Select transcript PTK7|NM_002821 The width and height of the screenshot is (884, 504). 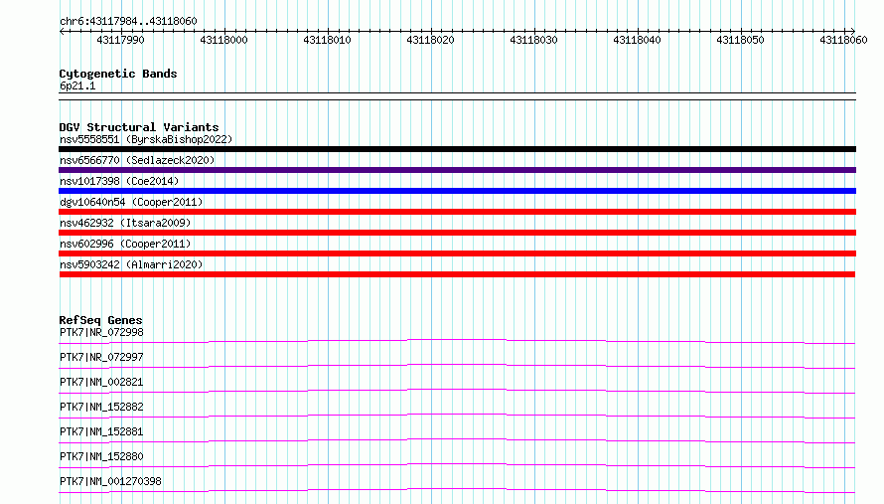tap(101, 382)
